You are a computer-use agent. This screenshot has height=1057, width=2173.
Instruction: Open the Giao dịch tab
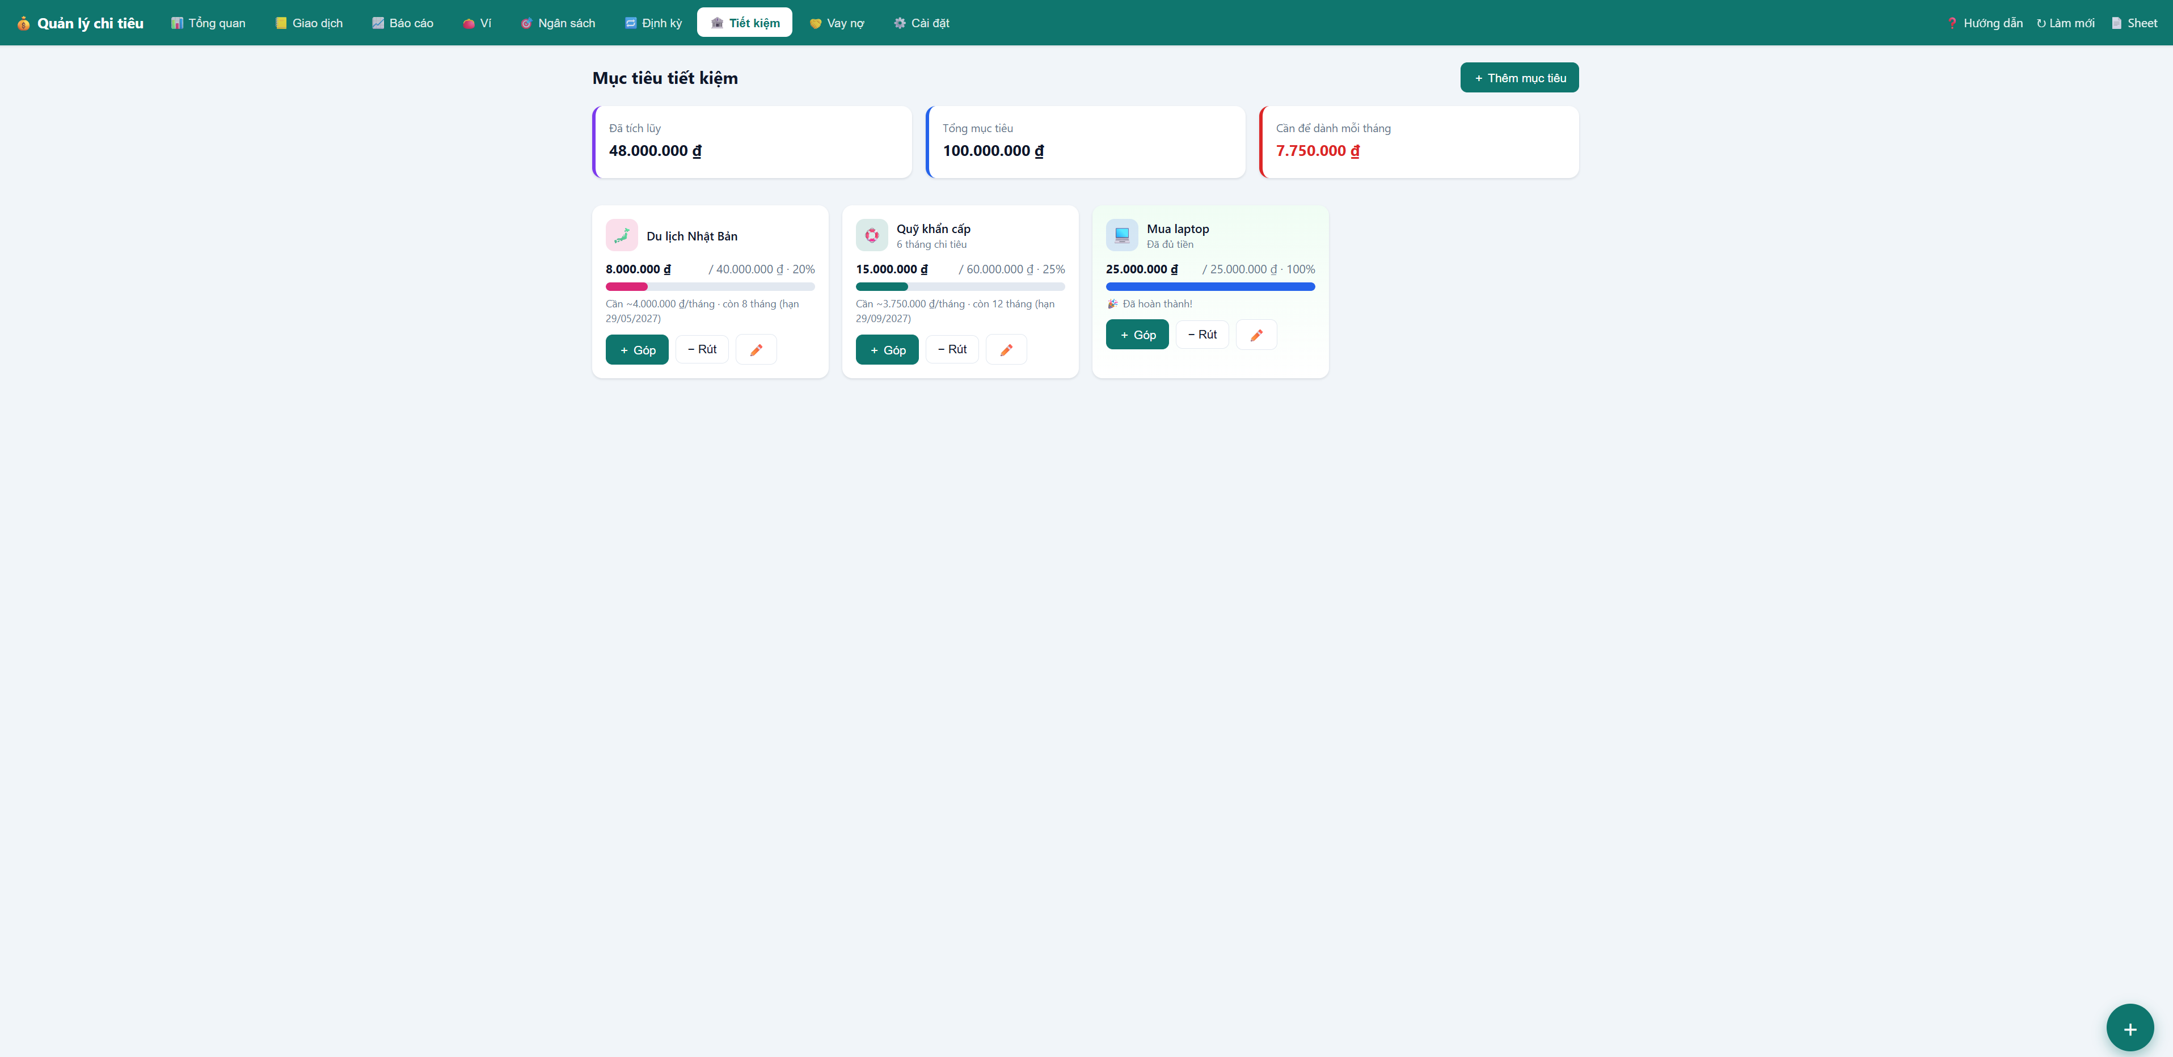pos(310,23)
